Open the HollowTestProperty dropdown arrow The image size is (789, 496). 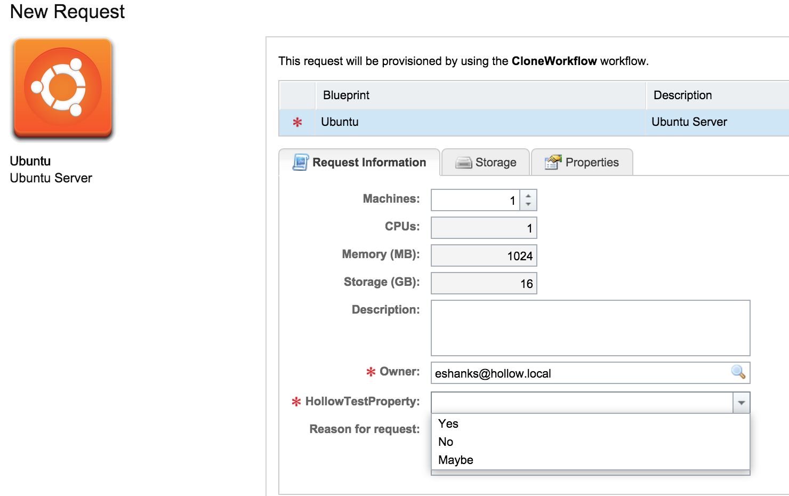[741, 403]
